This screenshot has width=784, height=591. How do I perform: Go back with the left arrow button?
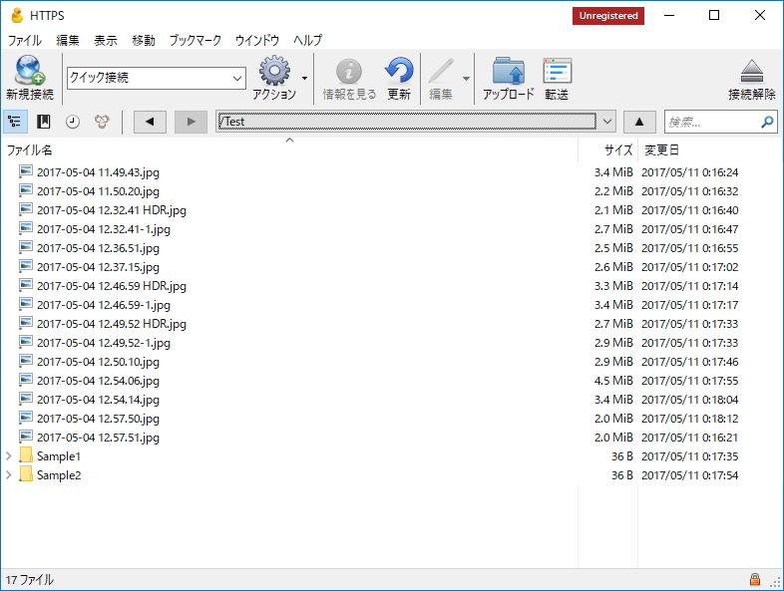(x=150, y=122)
